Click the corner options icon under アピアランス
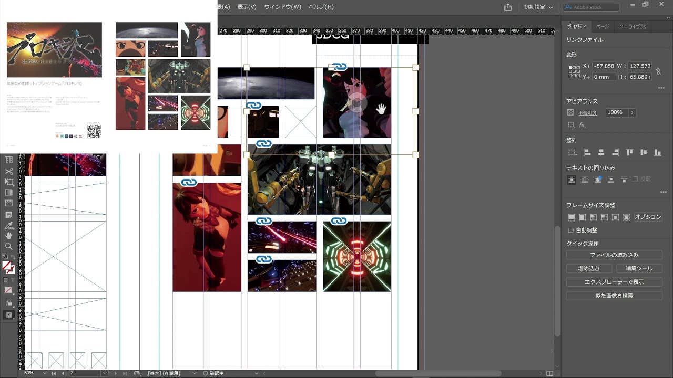 (572, 125)
